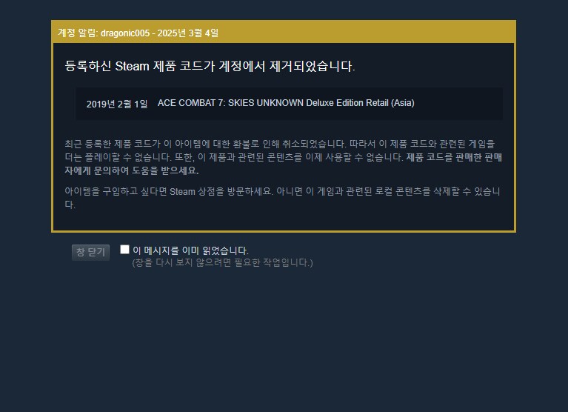
Task: Click the 계정 알림 title text
Action: (x=78, y=33)
